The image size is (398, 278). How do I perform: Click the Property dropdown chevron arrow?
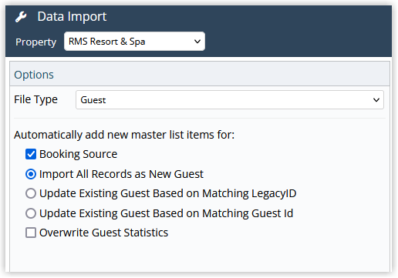coord(197,42)
